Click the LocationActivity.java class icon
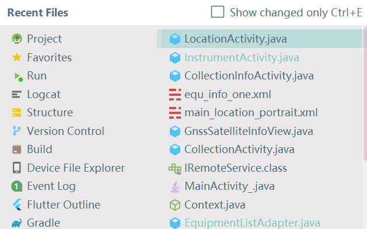367x229 pixels. 175,39
